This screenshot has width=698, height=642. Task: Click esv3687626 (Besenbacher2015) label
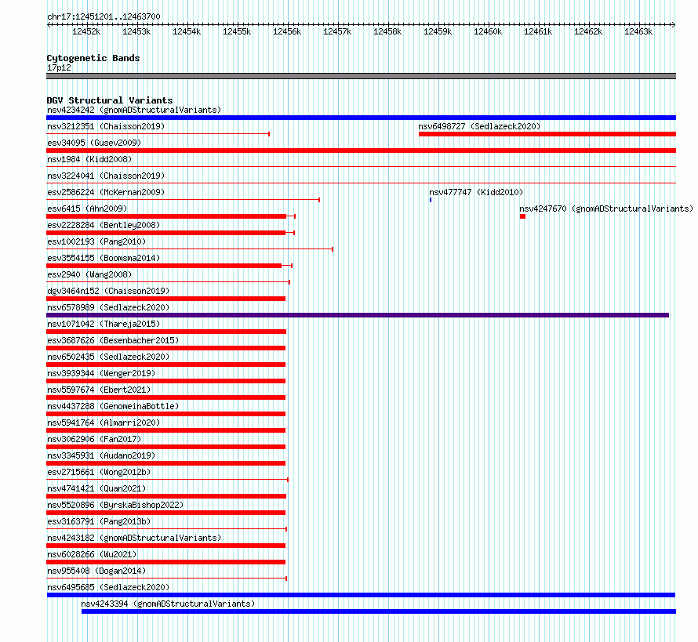click(113, 340)
